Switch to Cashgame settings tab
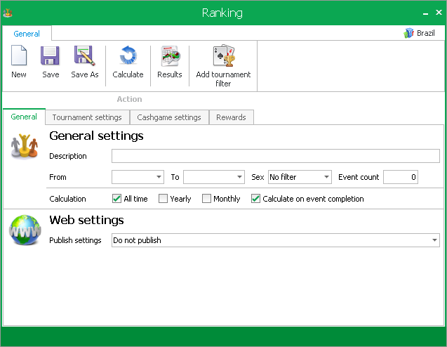447x347 pixels. click(x=169, y=117)
